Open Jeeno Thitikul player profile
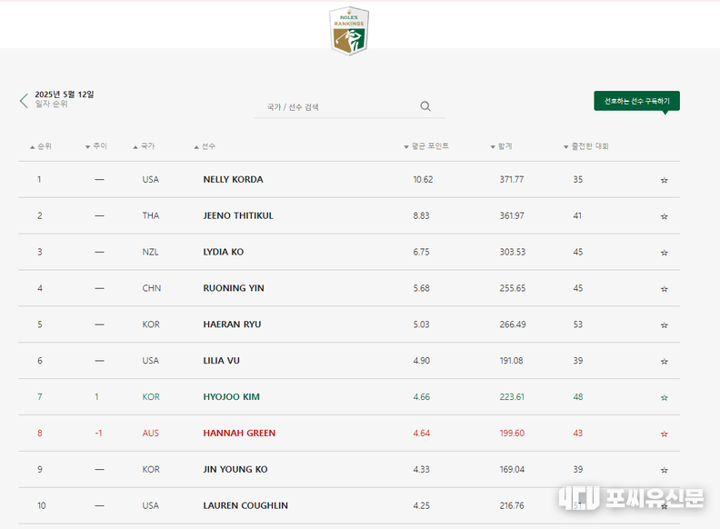The image size is (720, 529). pyautogui.click(x=238, y=215)
